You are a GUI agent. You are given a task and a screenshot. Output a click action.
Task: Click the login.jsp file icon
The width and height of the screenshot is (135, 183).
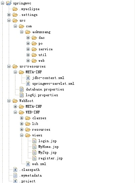point(34,141)
